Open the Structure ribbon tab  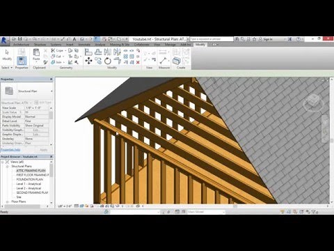40,45
